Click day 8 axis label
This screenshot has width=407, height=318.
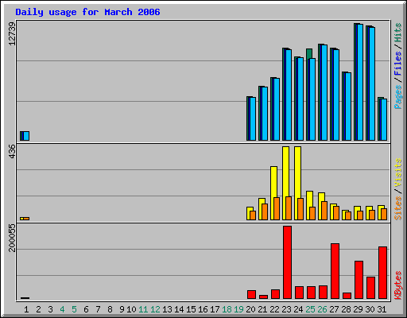[110, 309]
